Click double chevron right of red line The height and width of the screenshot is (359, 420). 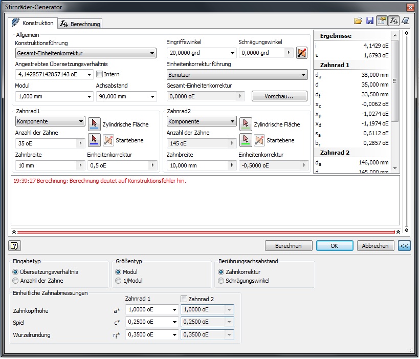[x=408, y=231]
